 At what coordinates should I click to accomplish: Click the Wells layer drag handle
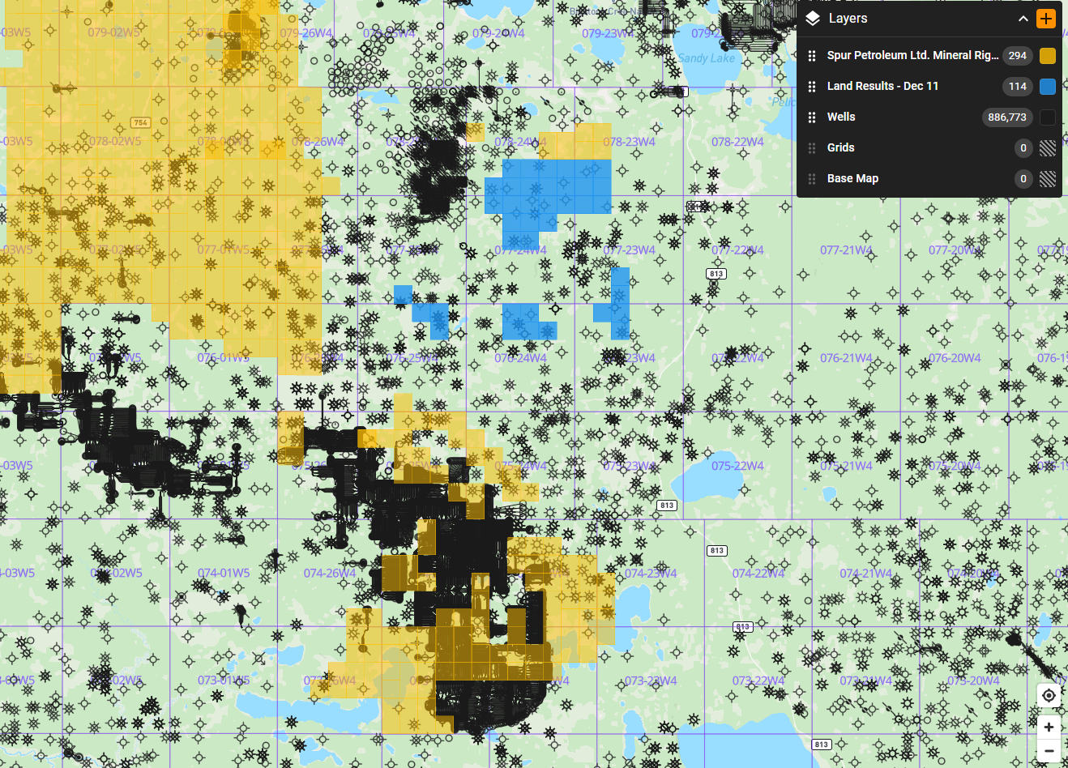(812, 117)
